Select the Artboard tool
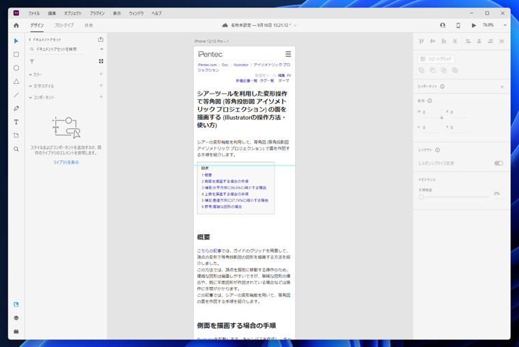 click(16, 135)
